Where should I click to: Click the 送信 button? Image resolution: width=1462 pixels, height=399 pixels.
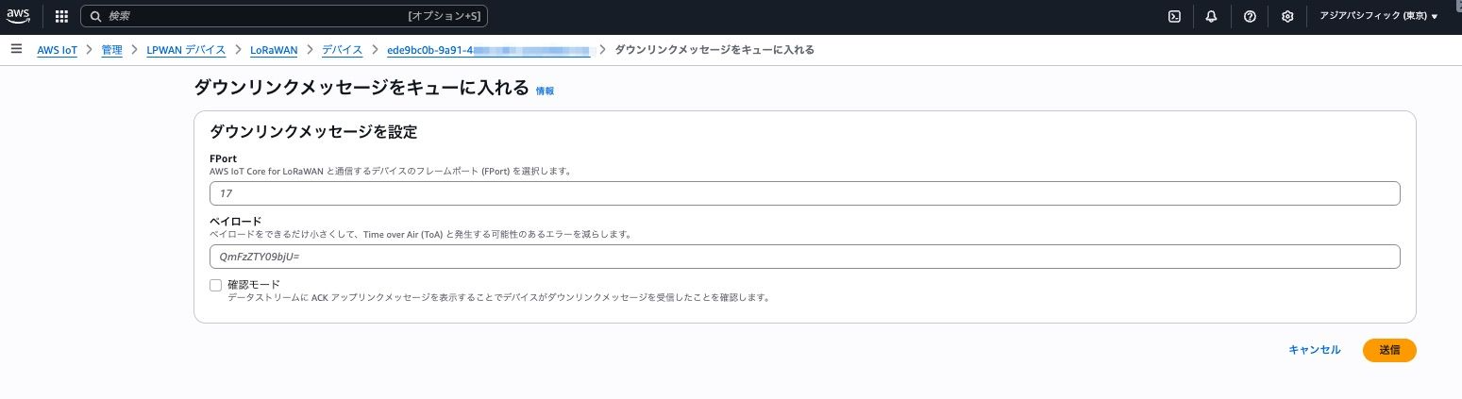(x=1389, y=350)
